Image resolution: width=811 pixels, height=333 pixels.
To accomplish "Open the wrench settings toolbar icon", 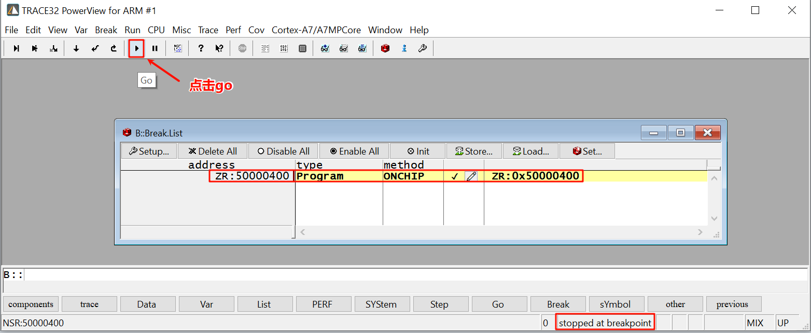I will [x=422, y=48].
